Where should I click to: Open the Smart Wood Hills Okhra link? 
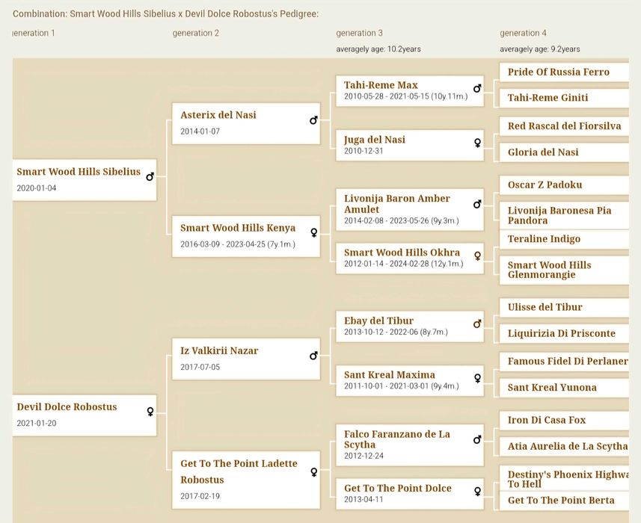402,253
